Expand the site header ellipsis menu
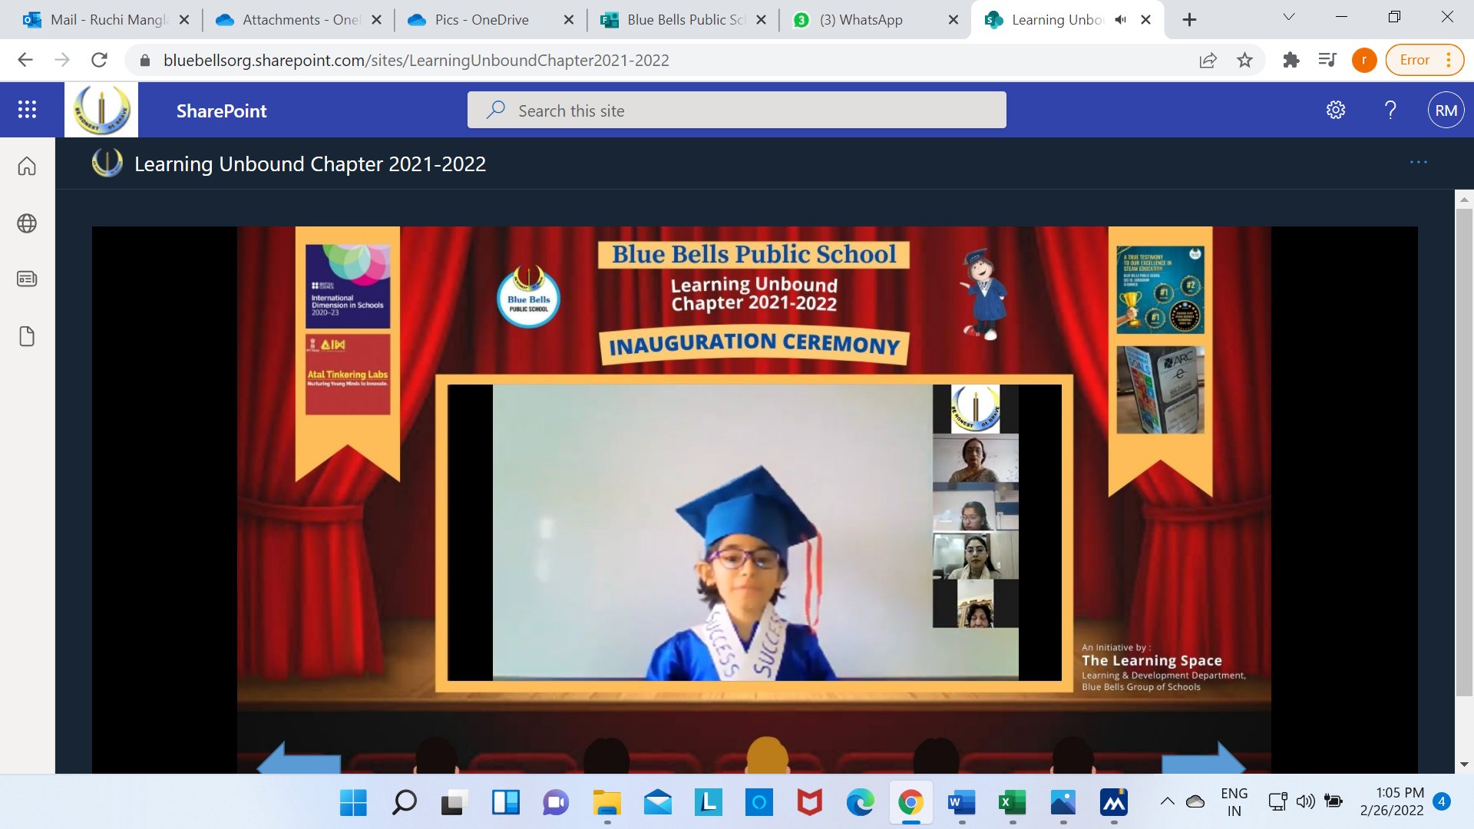The image size is (1474, 829). (1418, 162)
